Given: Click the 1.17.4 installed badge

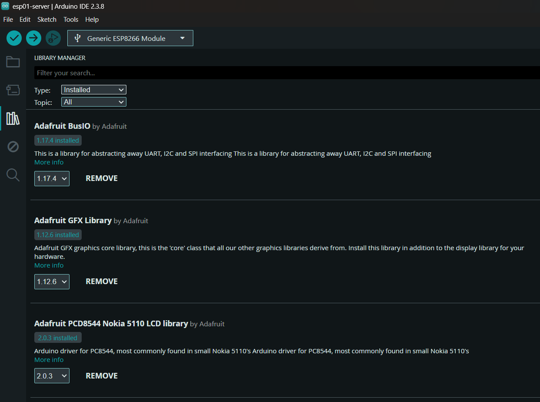Looking at the screenshot, I should click(x=58, y=141).
